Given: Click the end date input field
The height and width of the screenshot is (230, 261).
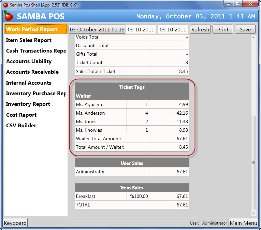Looking at the screenshot, I should click(173, 30).
